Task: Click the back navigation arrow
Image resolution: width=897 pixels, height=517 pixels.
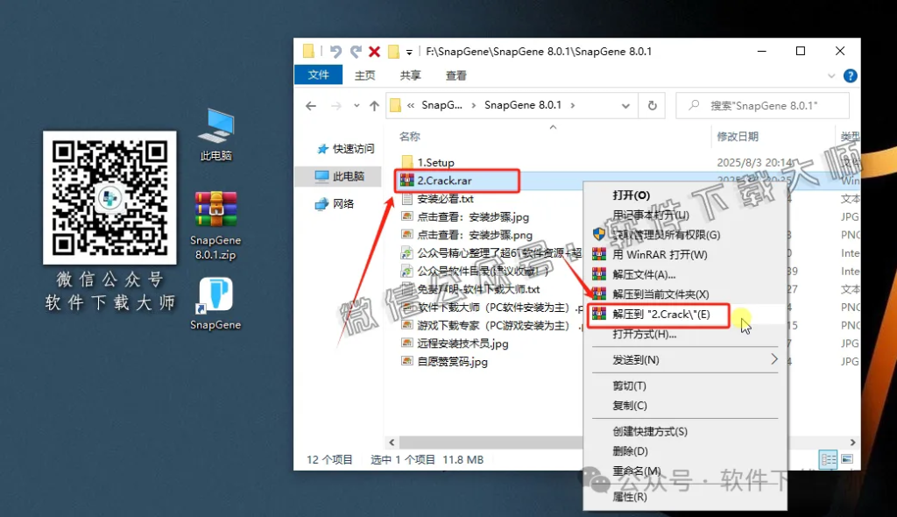Action: [311, 105]
